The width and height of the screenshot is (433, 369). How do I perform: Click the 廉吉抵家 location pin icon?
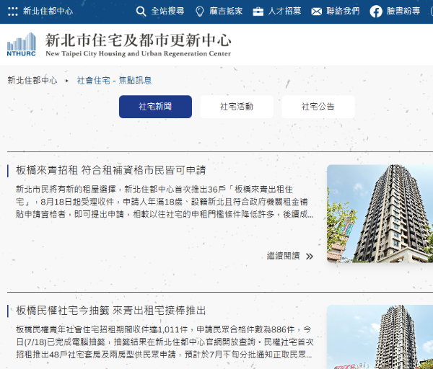coord(200,12)
